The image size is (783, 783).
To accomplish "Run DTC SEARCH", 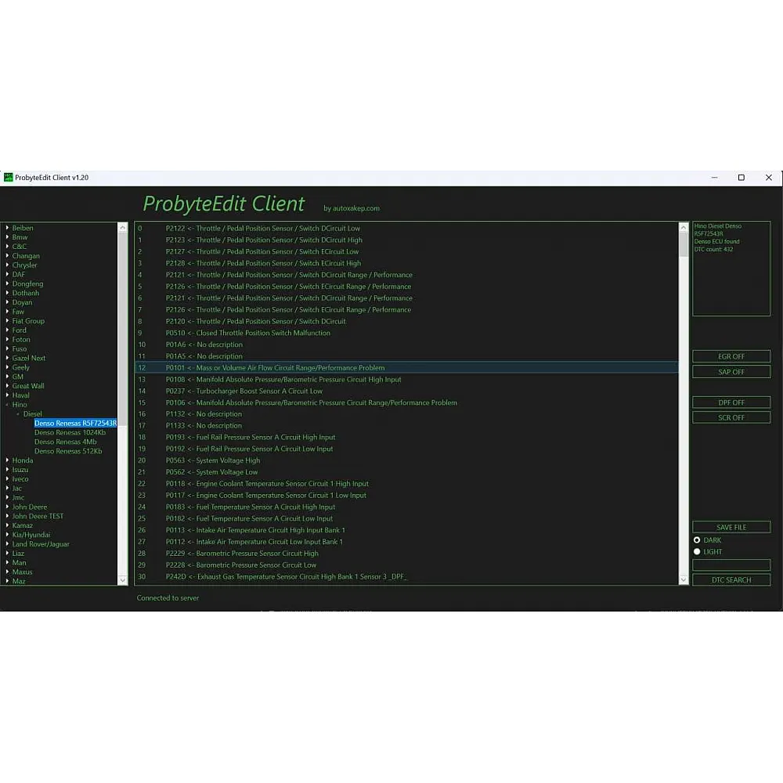I will [x=731, y=580].
